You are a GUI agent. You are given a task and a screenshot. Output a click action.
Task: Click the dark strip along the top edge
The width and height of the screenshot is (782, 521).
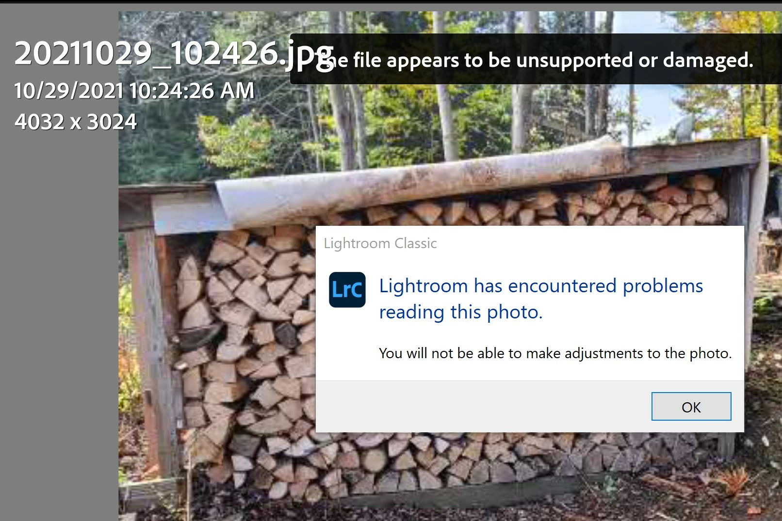391,1
